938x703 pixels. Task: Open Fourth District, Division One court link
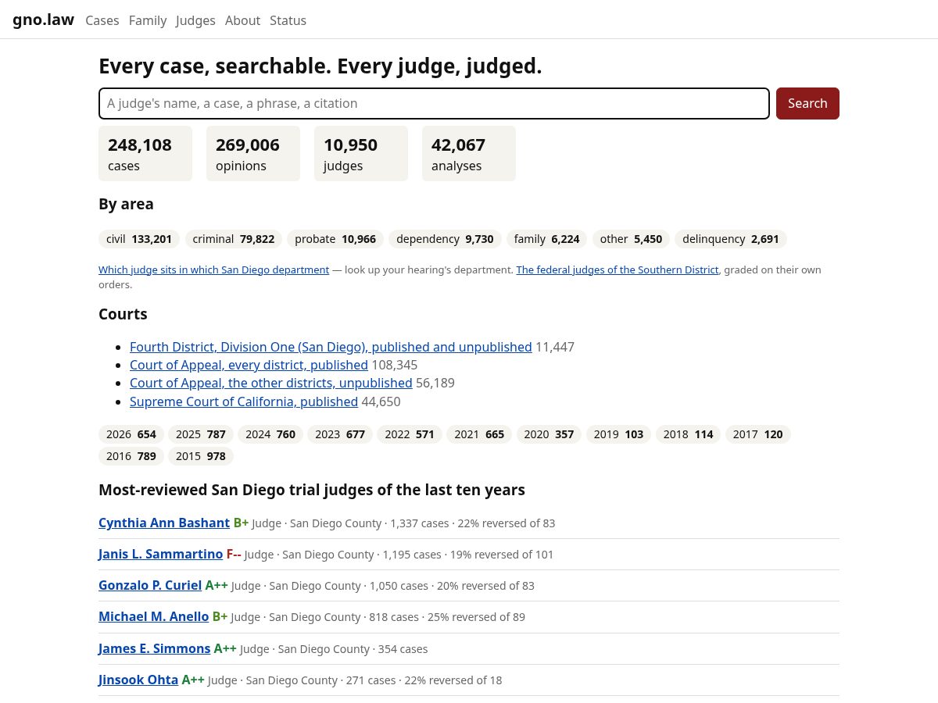pyautogui.click(x=331, y=347)
